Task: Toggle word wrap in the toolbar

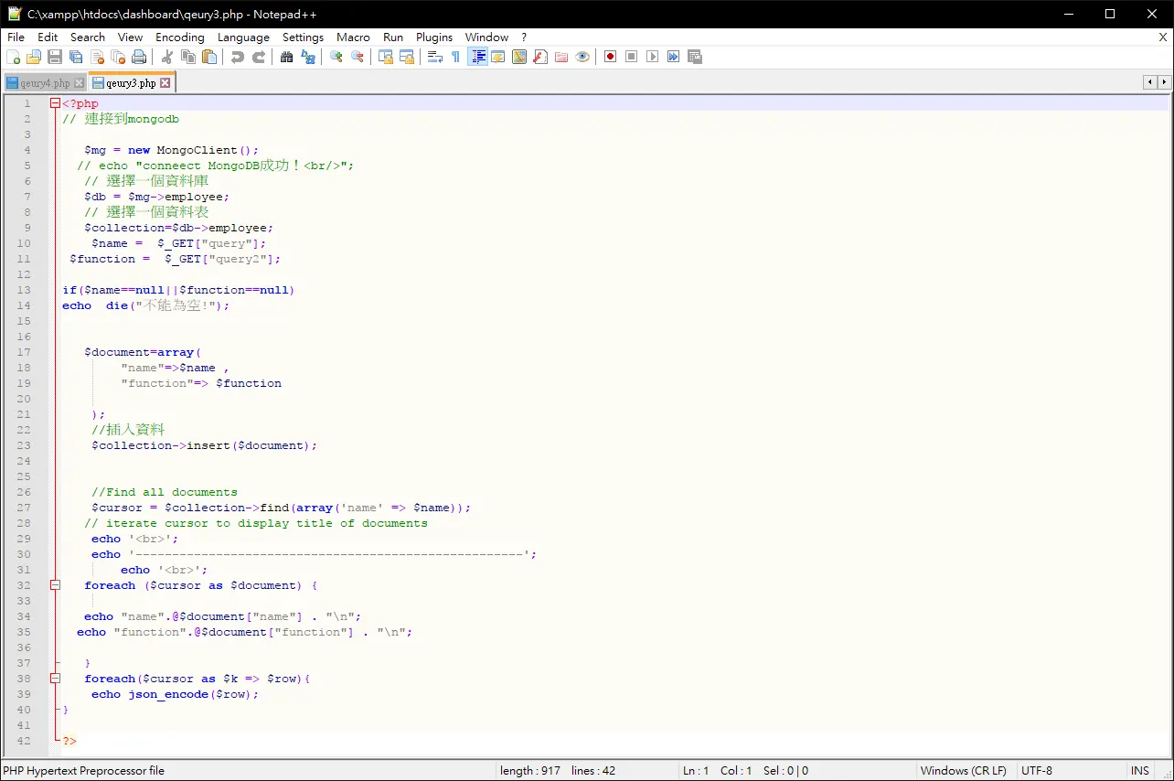Action: [x=435, y=57]
